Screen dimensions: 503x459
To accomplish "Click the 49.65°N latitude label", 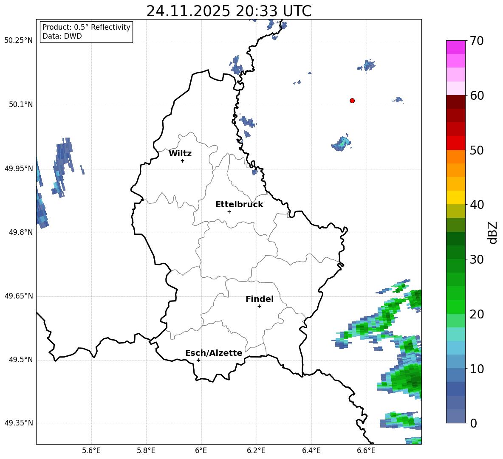I will (19, 296).
